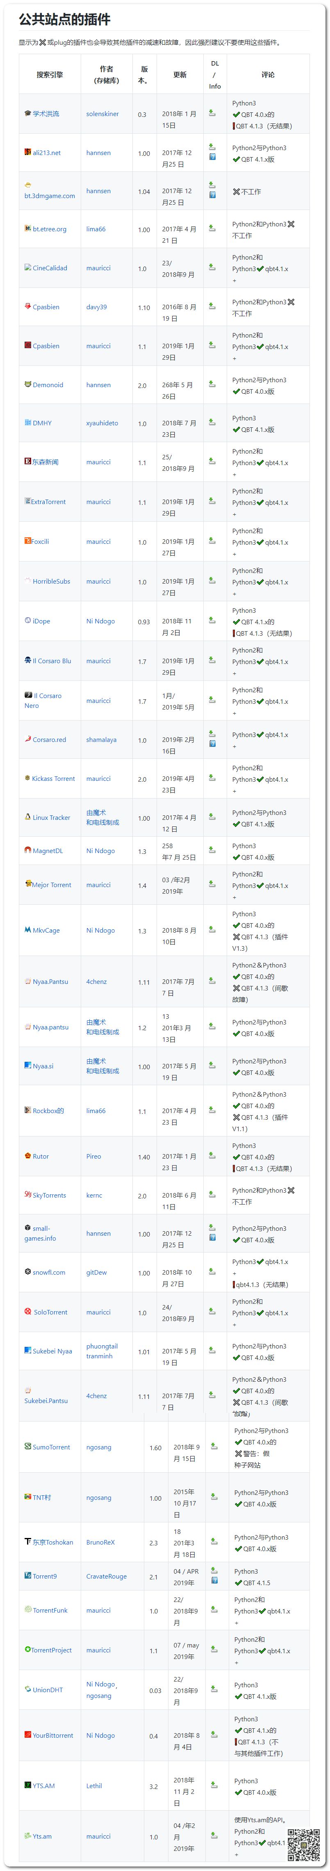Image resolution: width=330 pixels, height=1871 pixels.
Task: Visit author xyauhideto's repository link
Action: (102, 423)
